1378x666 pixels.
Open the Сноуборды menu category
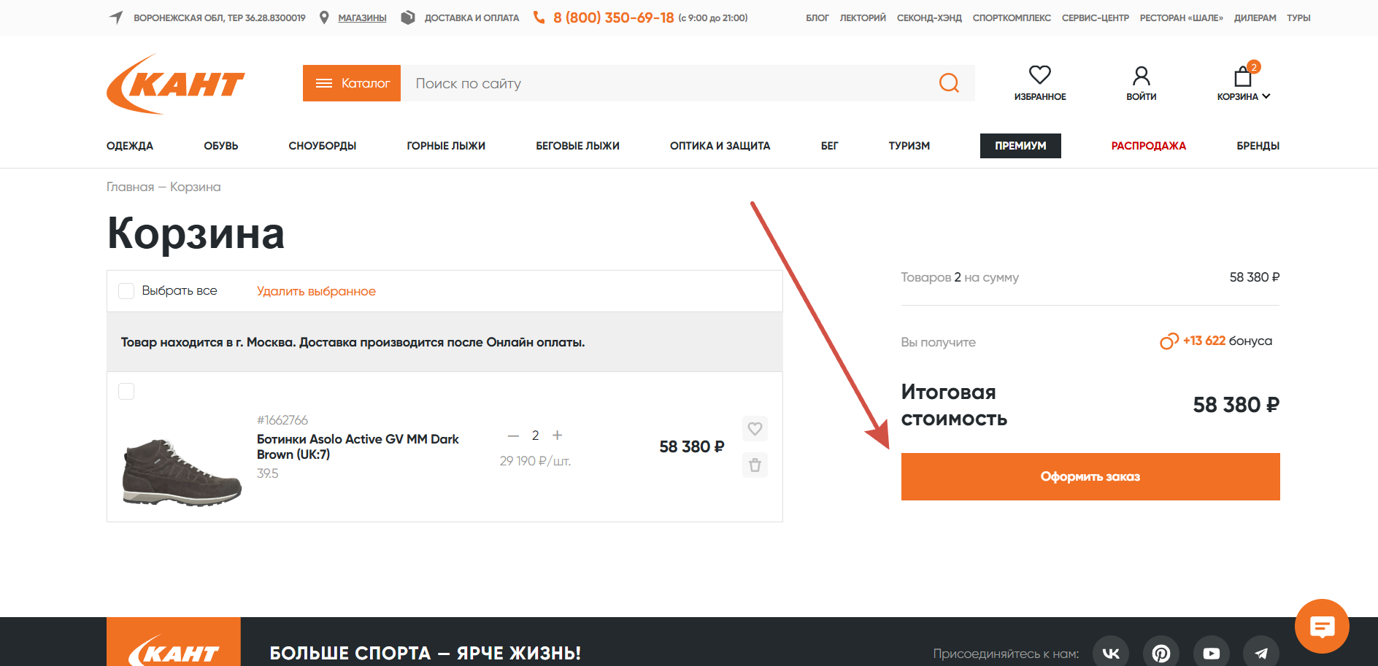coord(323,146)
